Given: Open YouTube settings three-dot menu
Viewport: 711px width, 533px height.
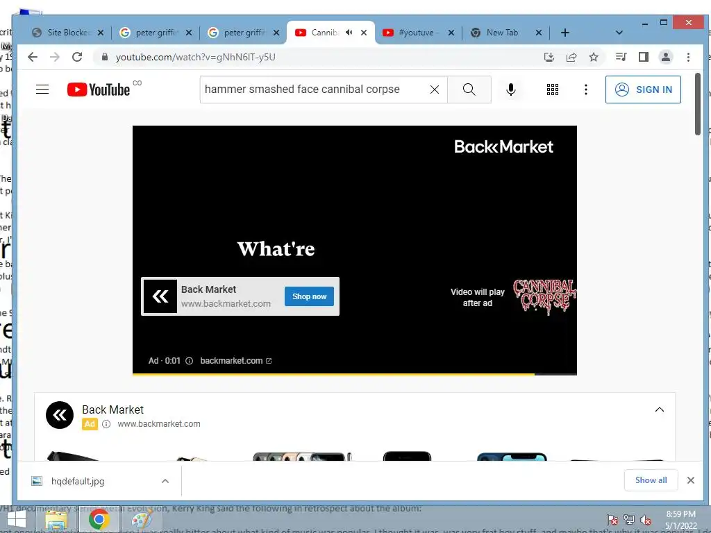Looking at the screenshot, I should [586, 90].
